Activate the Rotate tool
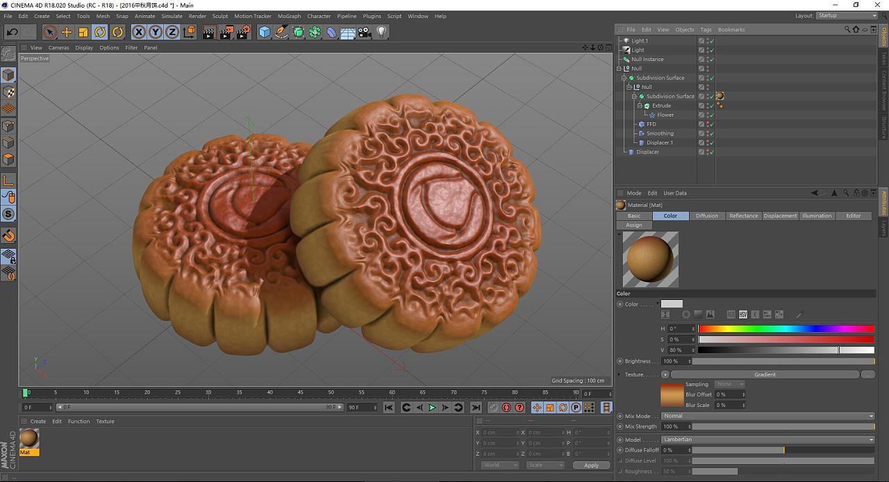 (x=101, y=32)
